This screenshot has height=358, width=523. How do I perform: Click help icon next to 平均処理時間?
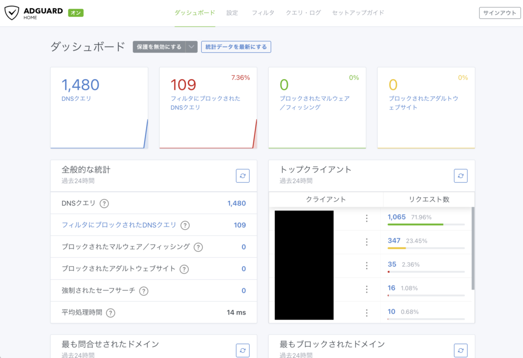110,312
